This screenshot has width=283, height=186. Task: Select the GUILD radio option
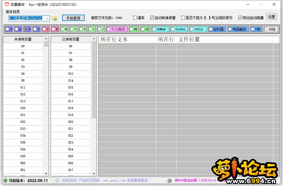point(198,29)
